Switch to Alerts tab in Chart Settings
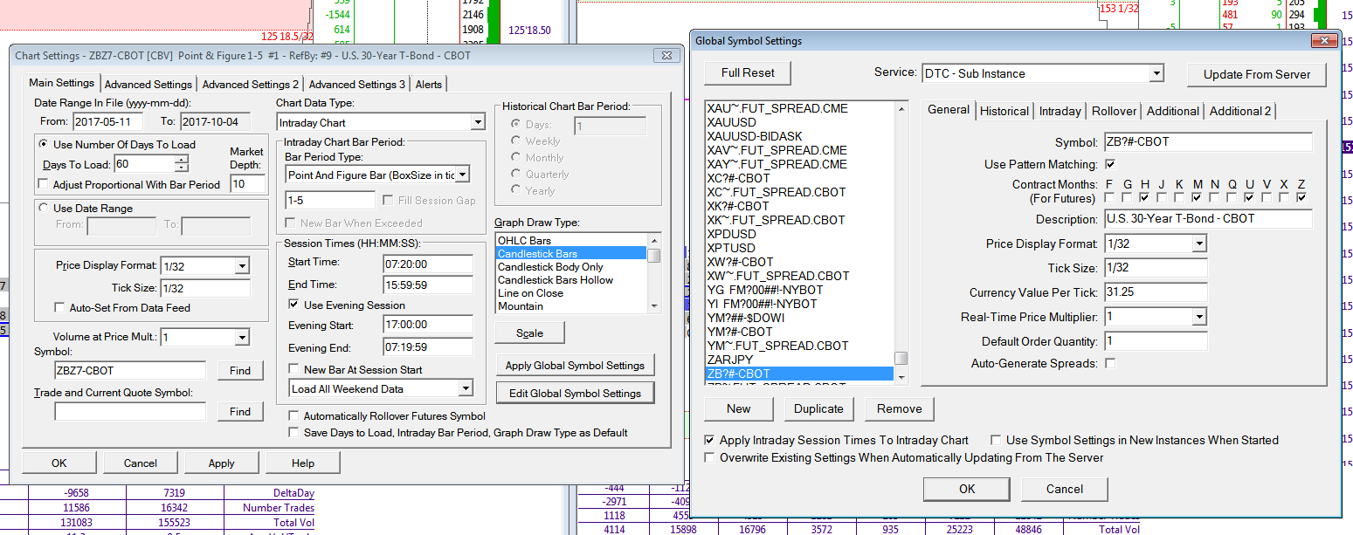Viewport: 1353px width, 535px height. coord(428,85)
